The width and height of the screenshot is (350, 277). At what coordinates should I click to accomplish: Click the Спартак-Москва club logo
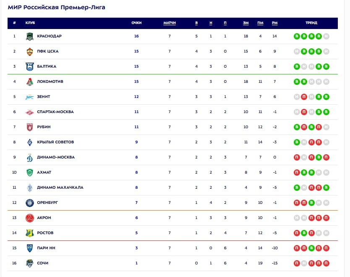[30, 112]
